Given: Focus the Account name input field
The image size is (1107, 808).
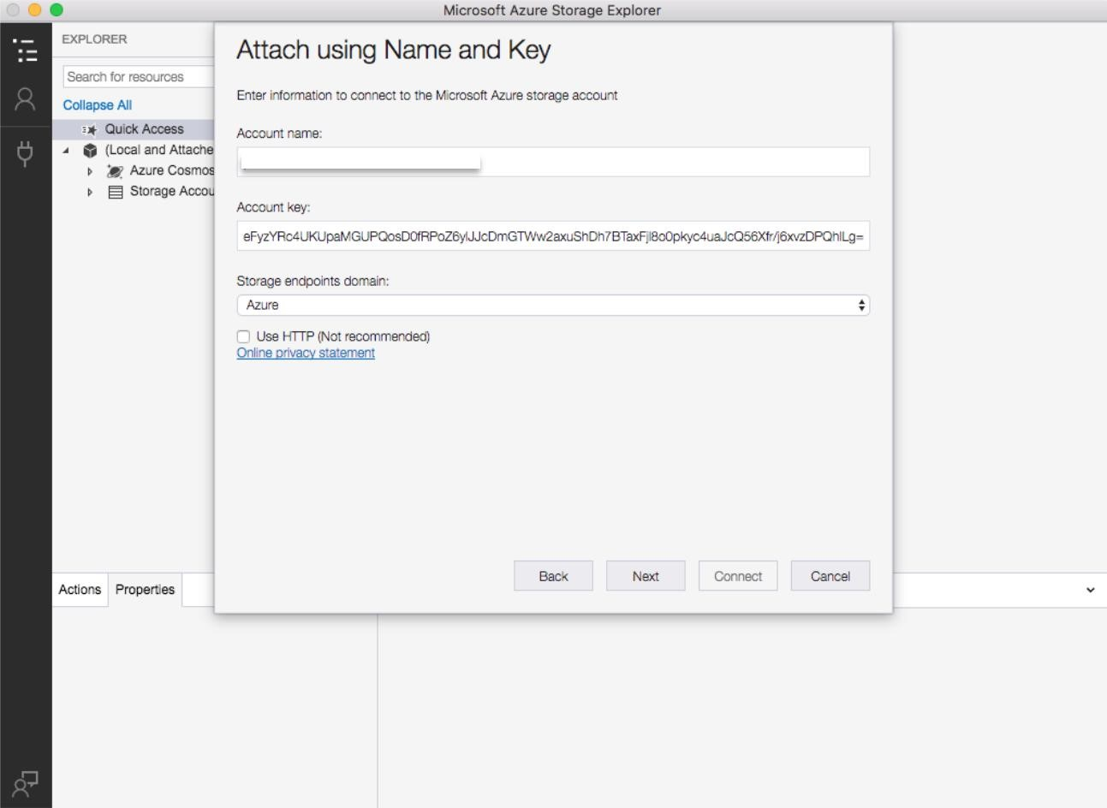Looking at the screenshot, I should (x=553, y=162).
